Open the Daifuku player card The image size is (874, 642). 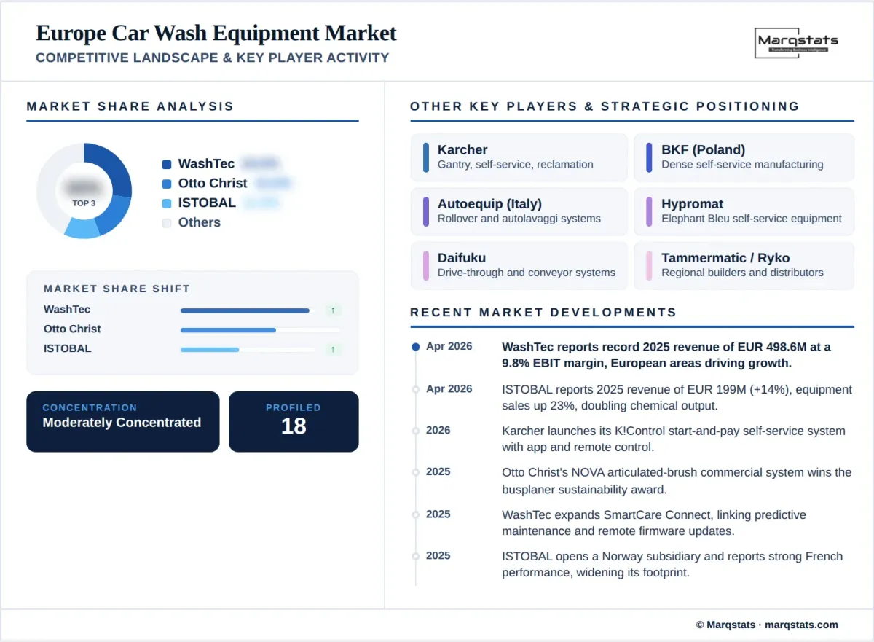pos(519,265)
